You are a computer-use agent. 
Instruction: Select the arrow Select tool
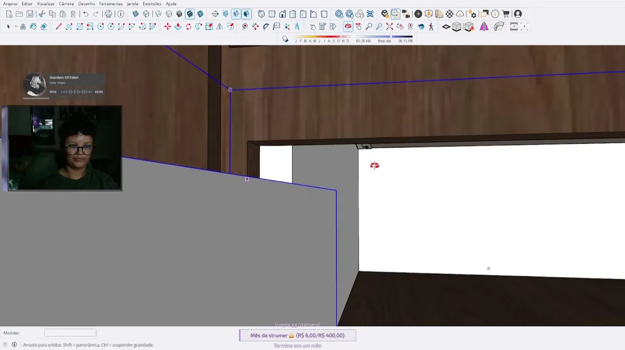[8, 27]
